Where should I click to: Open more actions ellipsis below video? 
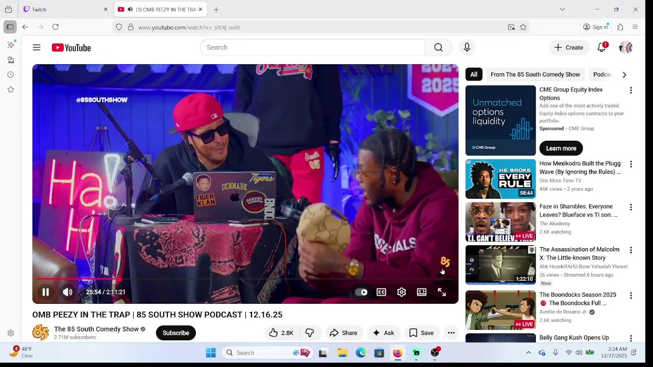click(x=451, y=333)
